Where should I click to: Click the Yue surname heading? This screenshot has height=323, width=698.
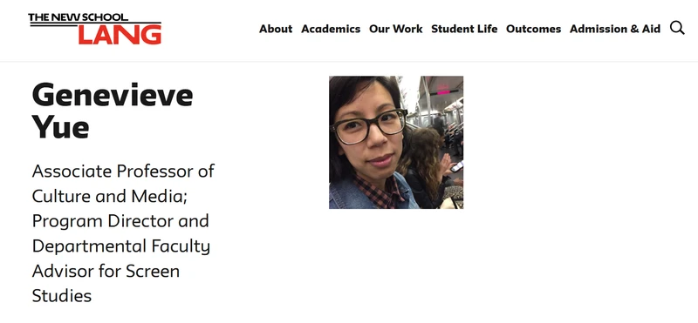pos(60,126)
